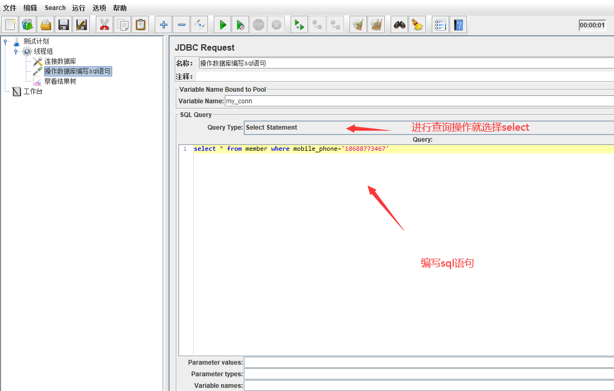The height and width of the screenshot is (391, 614).
Task: Click the broom Clear All icon
Action: pyautogui.click(x=418, y=25)
